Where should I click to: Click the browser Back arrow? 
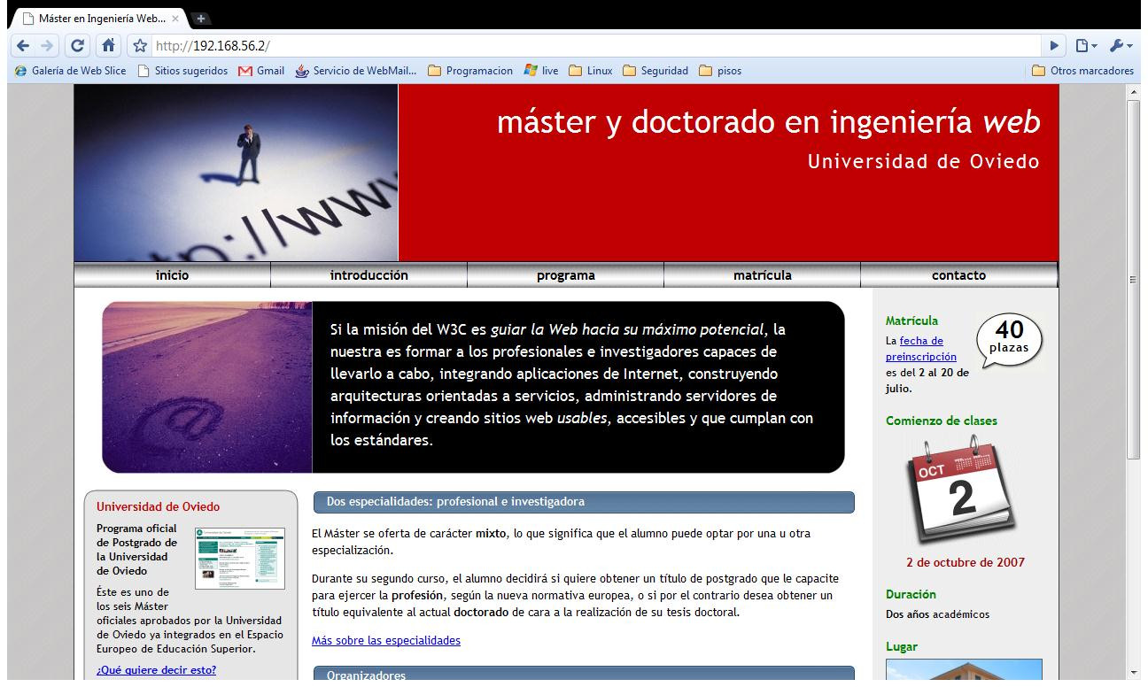point(23,45)
